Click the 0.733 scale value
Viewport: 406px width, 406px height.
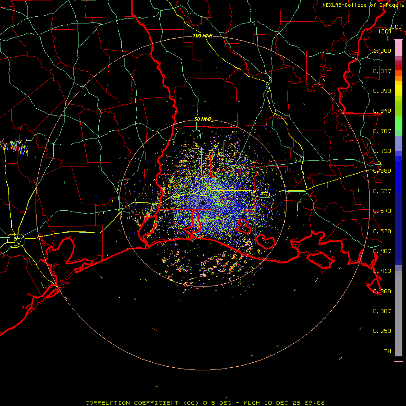click(382, 151)
